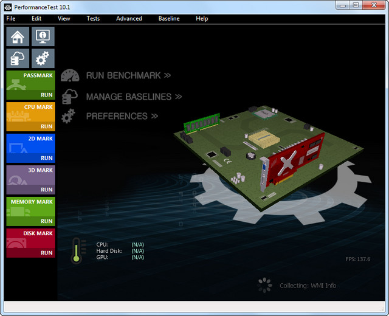Click the speedometer icon beside Run Benchmark
The image size is (389, 316).
point(70,76)
